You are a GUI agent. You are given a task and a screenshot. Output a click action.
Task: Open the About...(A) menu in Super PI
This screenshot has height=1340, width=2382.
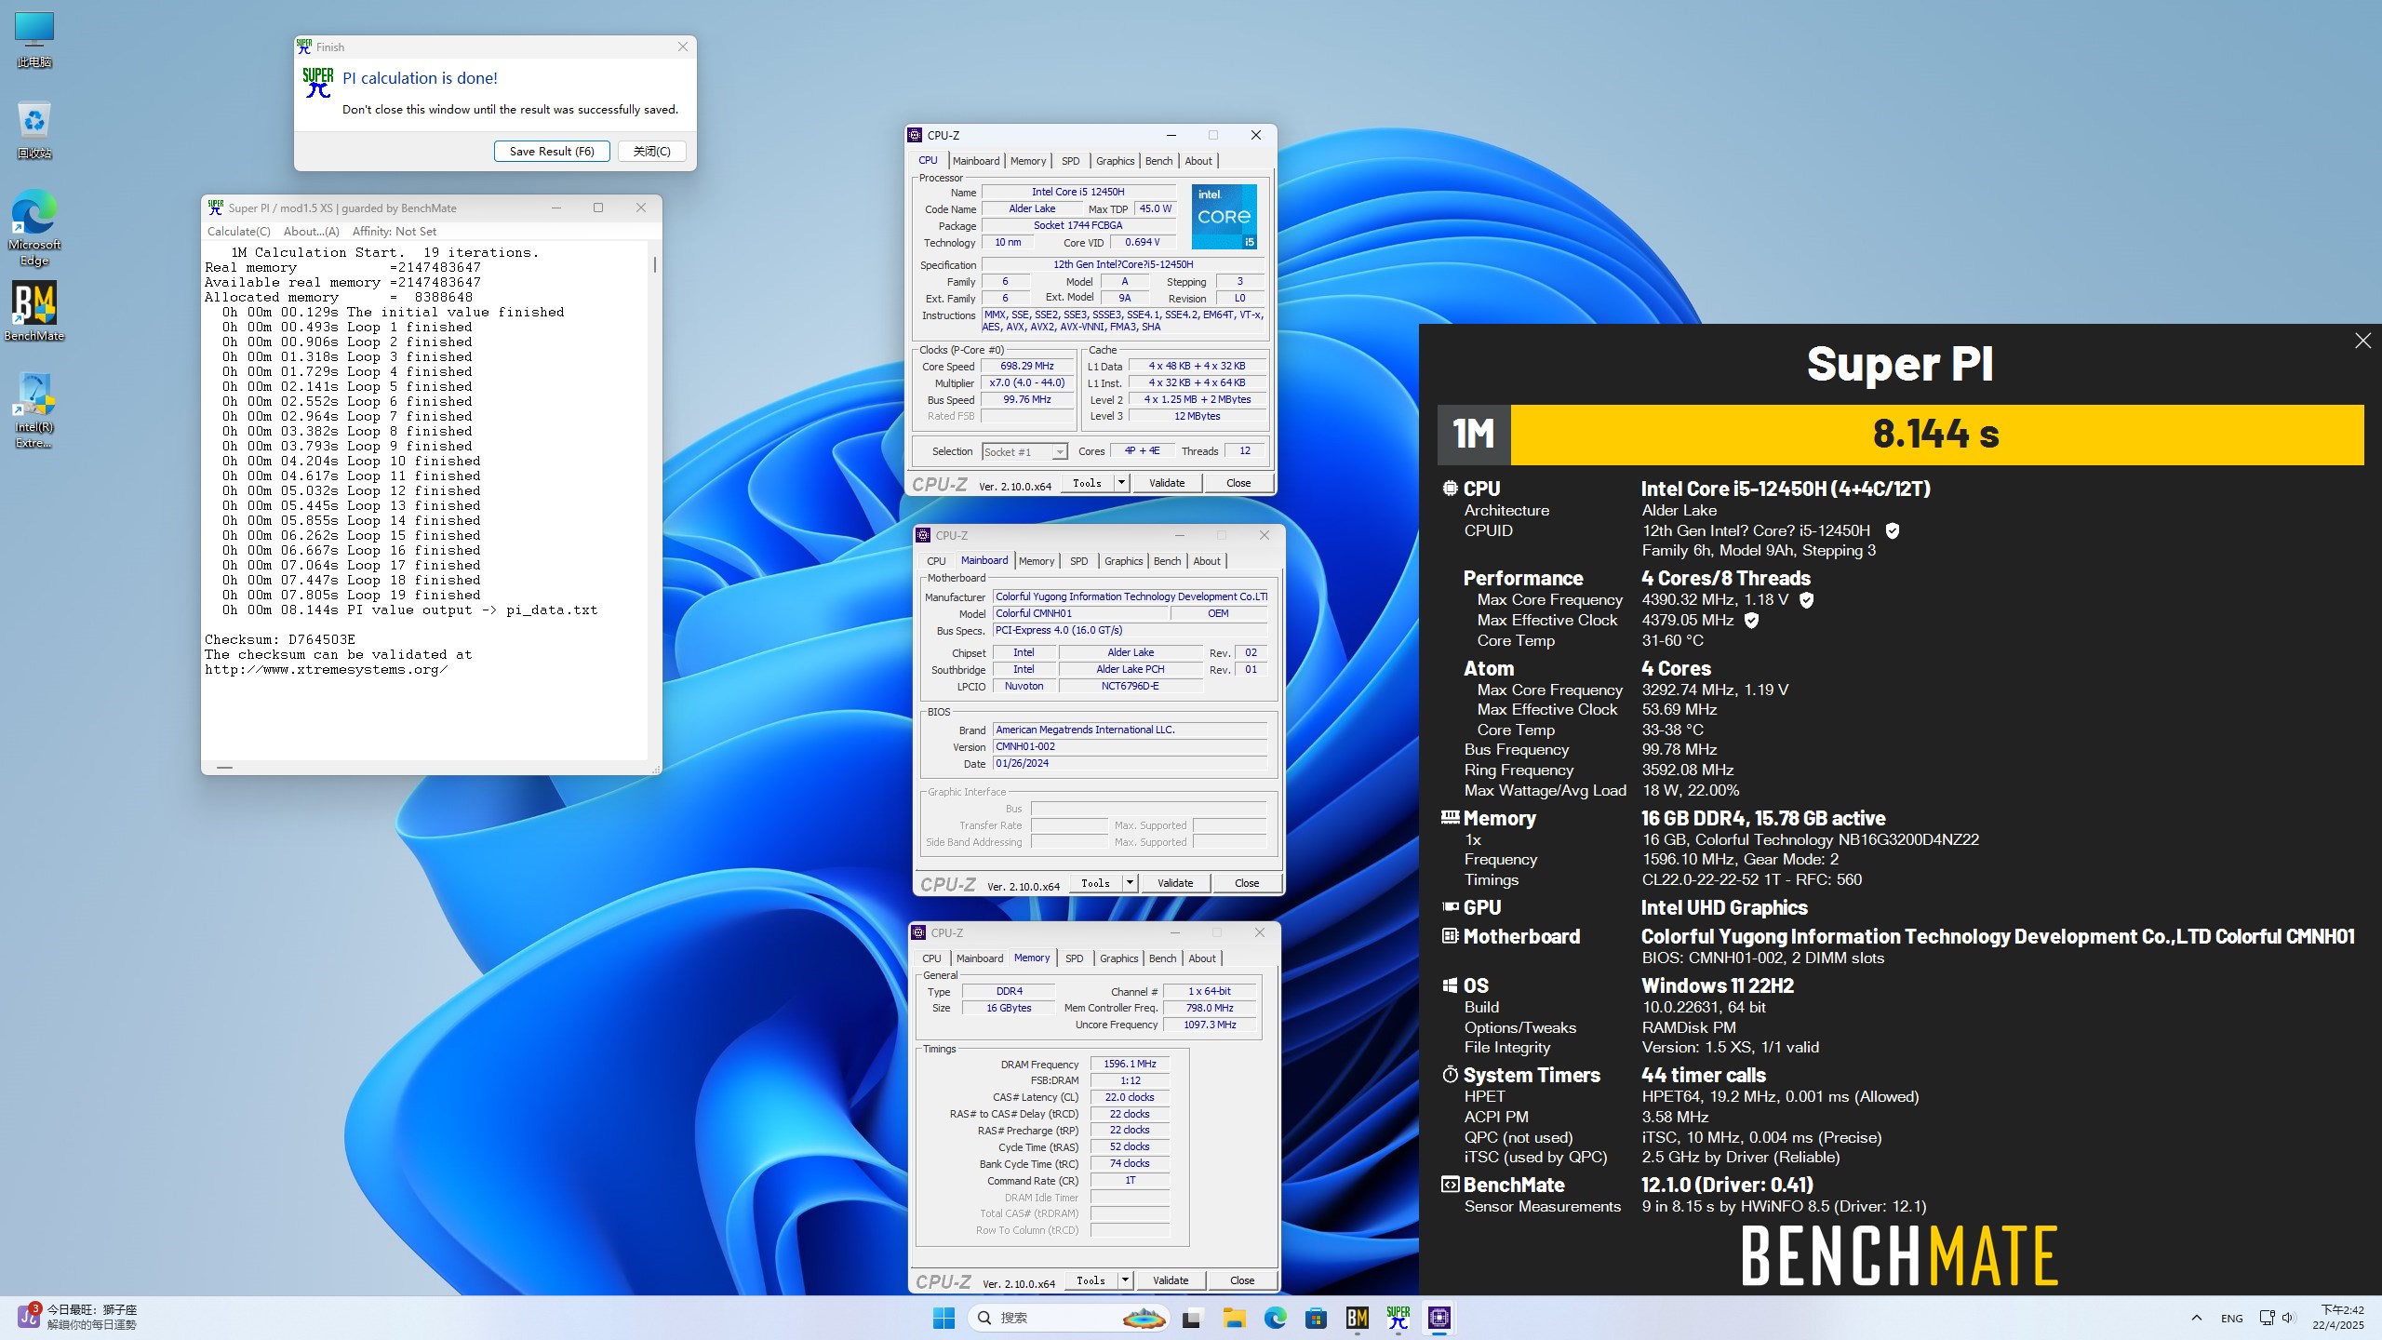coord(311,232)
